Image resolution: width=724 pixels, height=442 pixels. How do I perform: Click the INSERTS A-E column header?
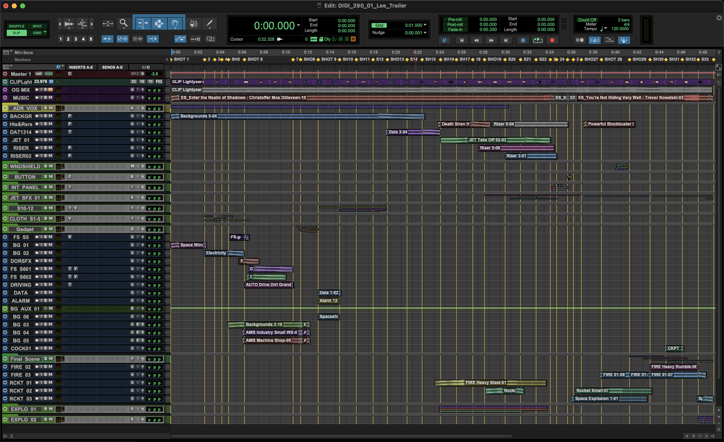81,67
